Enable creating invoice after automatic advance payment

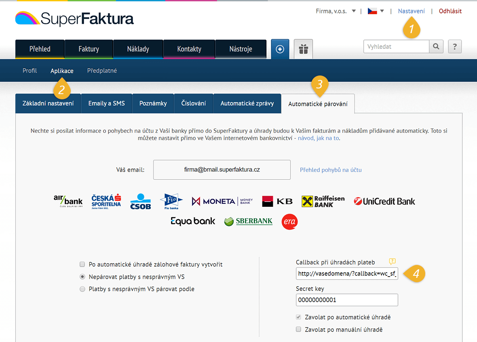click(x=82, y=264)
